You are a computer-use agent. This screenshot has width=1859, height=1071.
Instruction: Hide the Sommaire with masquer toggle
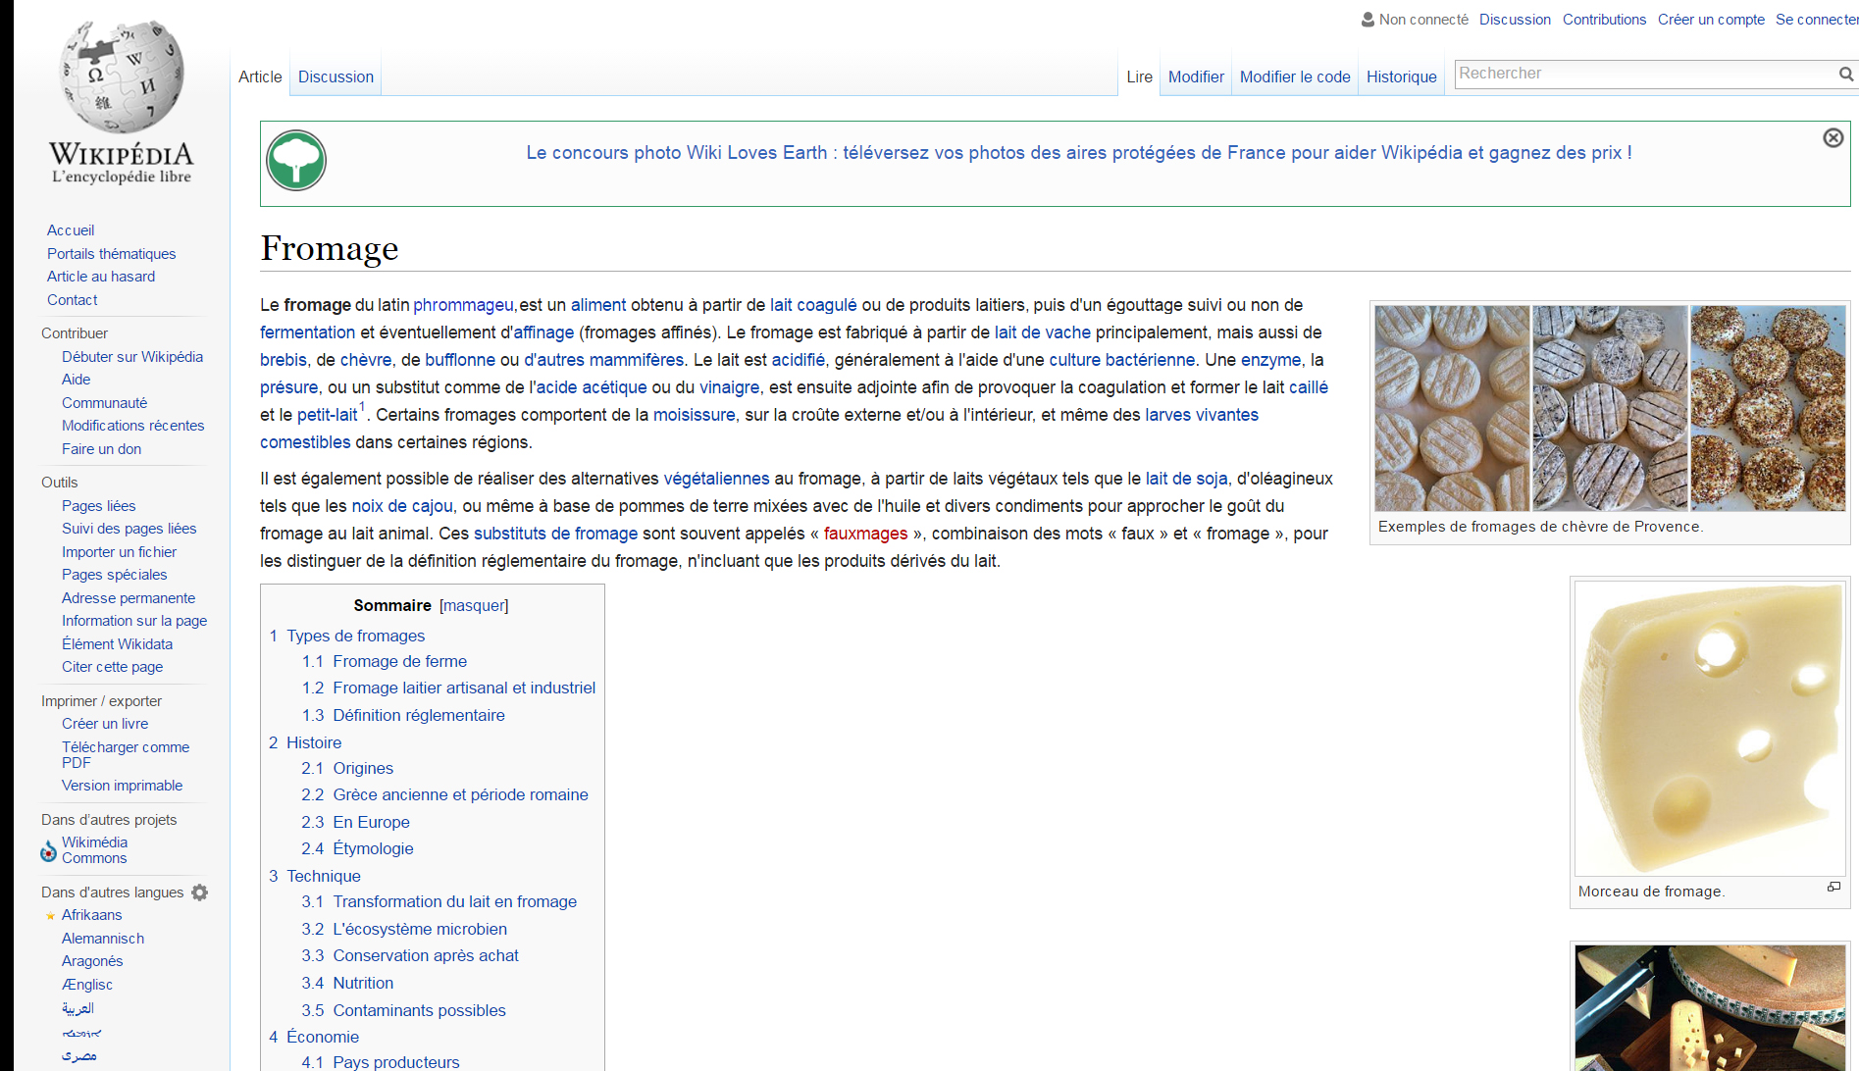(474, 606)
